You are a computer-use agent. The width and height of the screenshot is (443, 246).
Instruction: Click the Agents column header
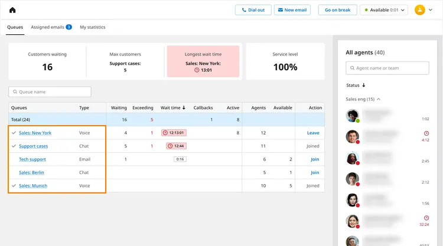258,108
